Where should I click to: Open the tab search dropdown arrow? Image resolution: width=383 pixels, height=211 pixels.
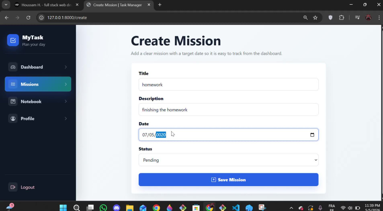[6, 5]
